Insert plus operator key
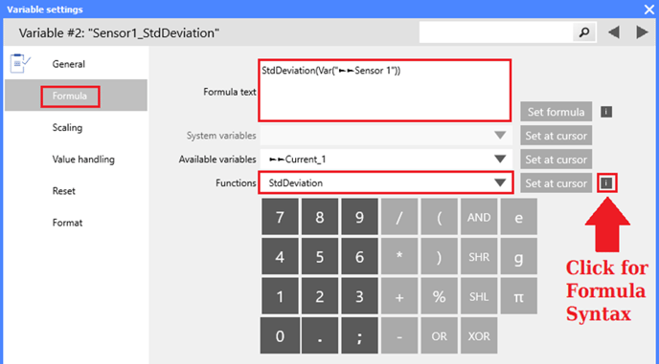659x364 pixels. coord(399,296)
